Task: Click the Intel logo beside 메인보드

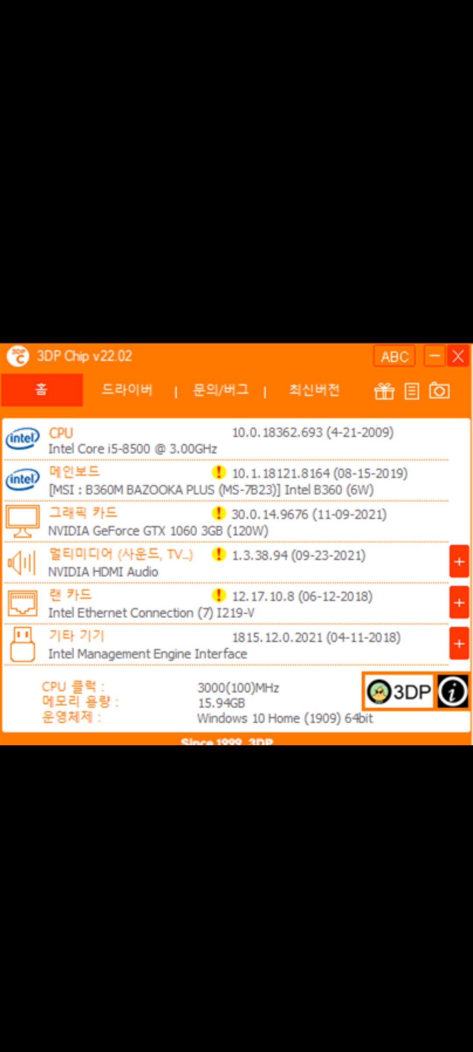Action: pos(23,480)
